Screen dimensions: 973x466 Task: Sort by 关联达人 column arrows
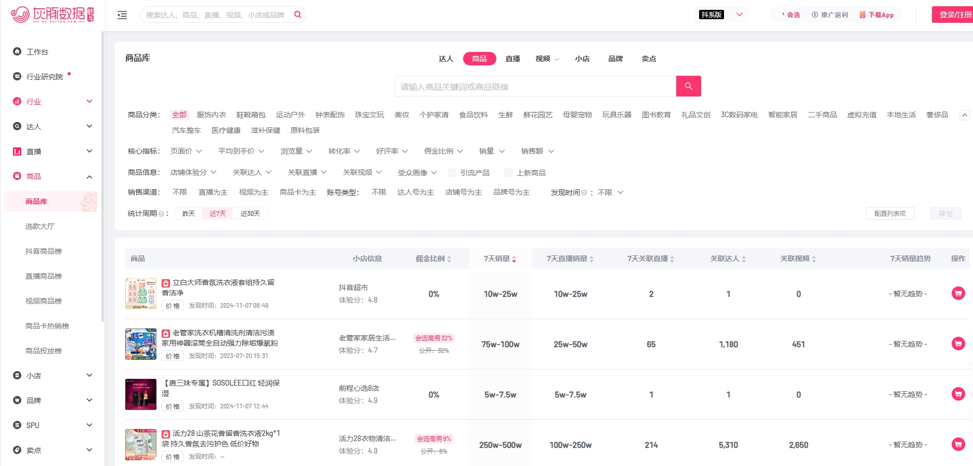pyautogui.click(x=744, y=259)
